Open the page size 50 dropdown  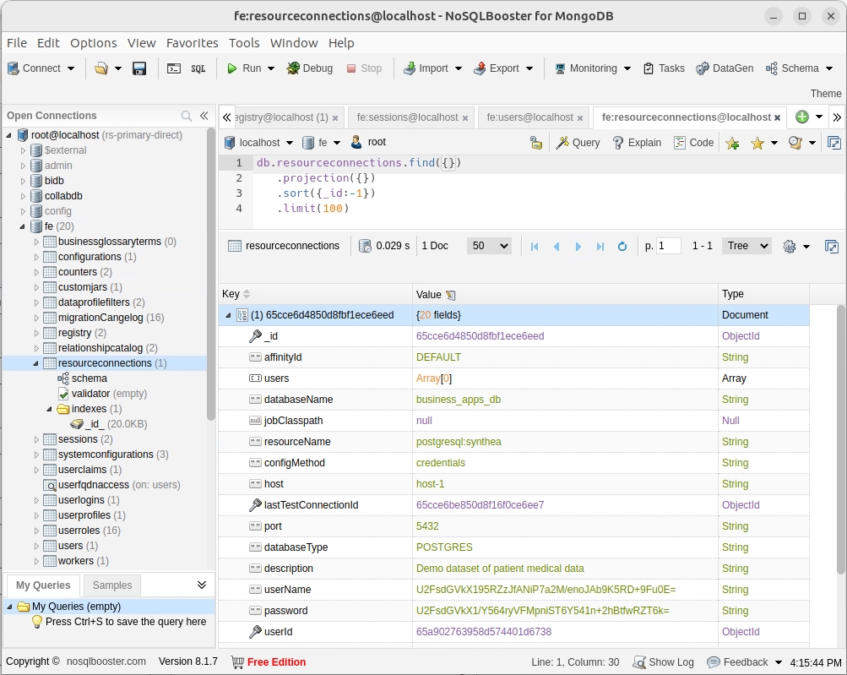coord(490,246)
